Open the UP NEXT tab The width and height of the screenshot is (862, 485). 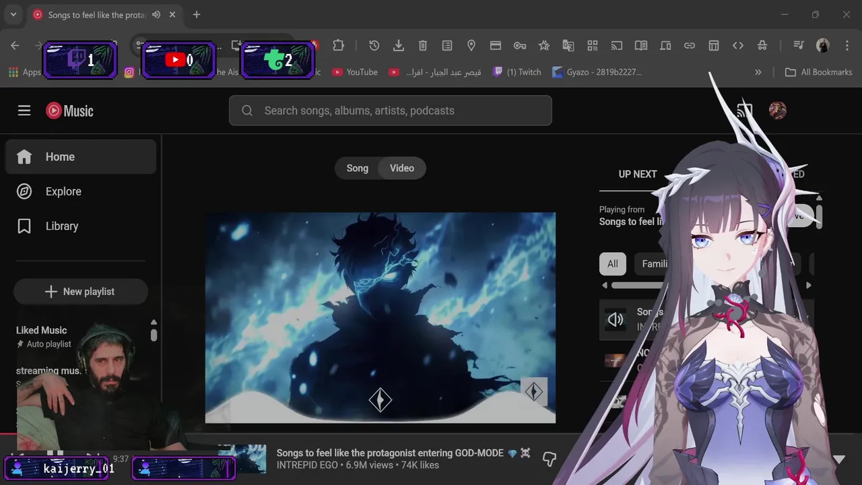[x=638, y=174]
